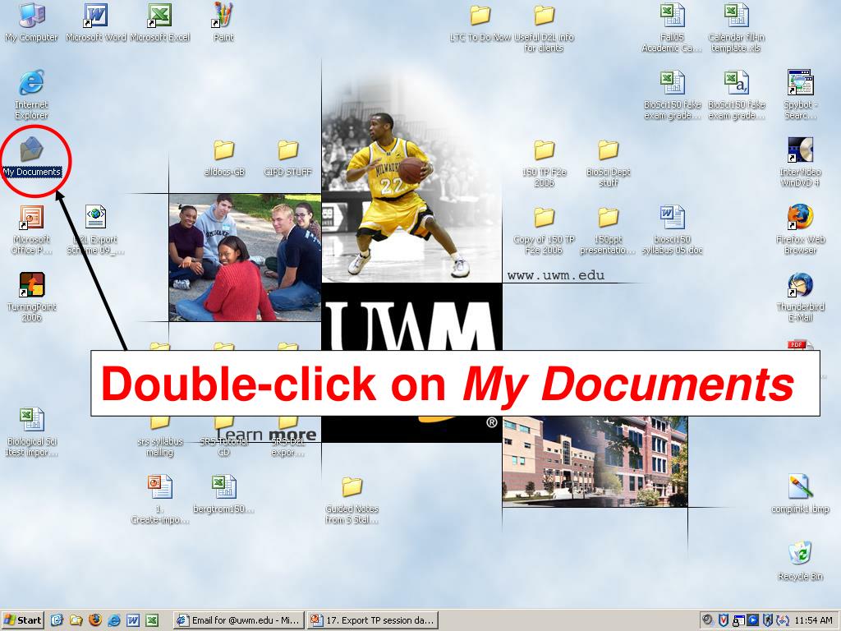
Task: Open the folder icon in Quick Launch
Action: click(76, 620)
